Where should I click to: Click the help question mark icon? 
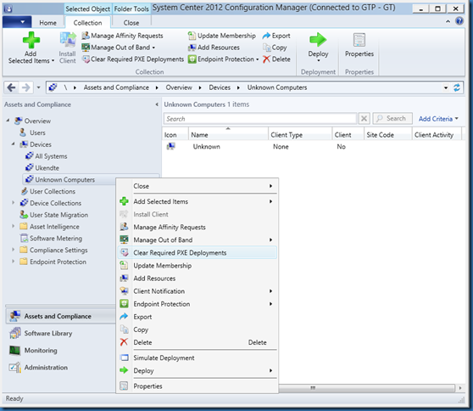pos(459,21)
